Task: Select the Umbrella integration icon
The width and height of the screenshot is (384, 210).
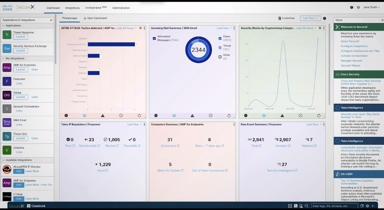Action: 7,150
